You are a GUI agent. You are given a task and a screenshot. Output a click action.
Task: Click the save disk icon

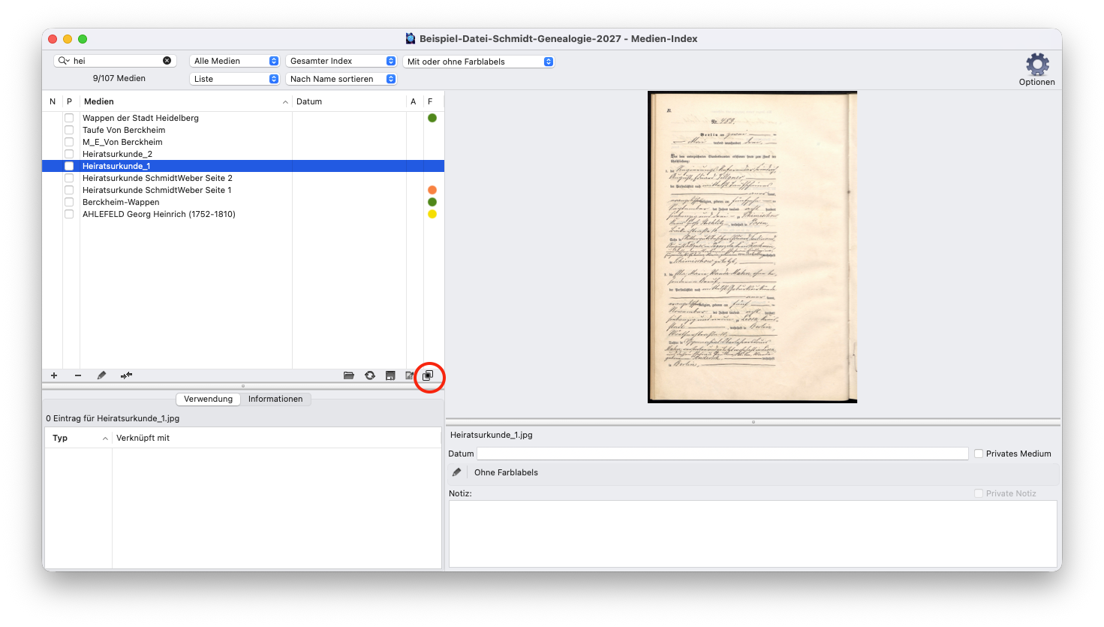(x=390, y=375)
